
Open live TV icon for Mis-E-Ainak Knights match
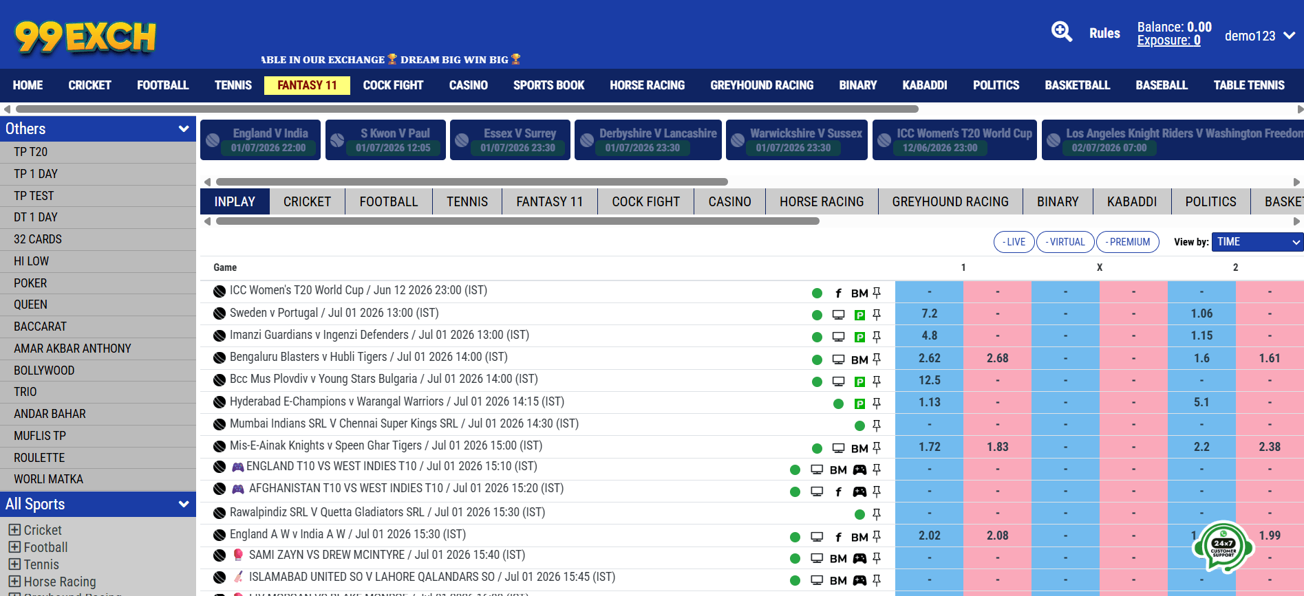click(838, 448)
